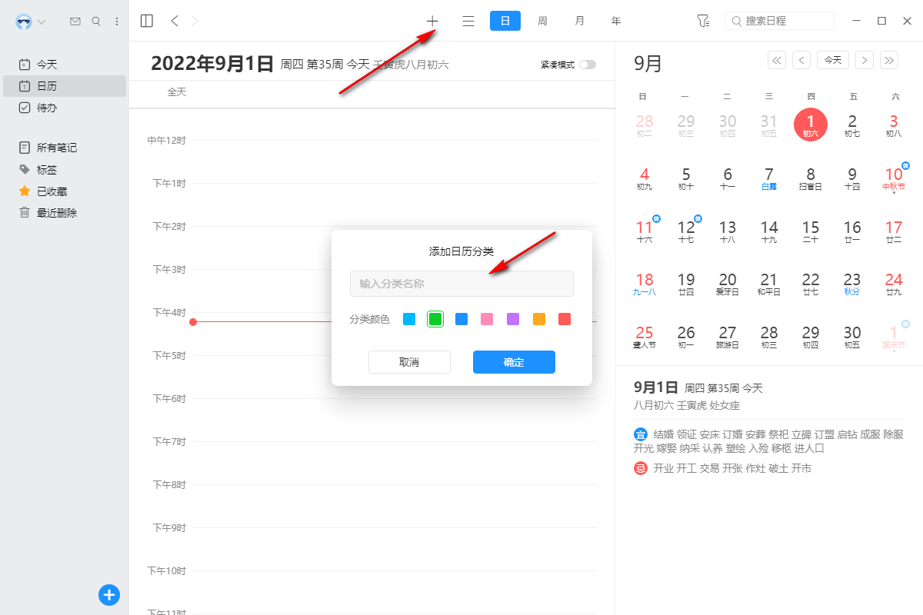The height and width of the screenshot is (615, 923).
Task: Go to previous month in mini calendar
Action: coord(802,59)
